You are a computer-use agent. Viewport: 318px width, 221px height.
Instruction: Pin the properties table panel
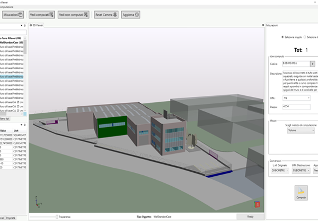(x=25, y=125)
